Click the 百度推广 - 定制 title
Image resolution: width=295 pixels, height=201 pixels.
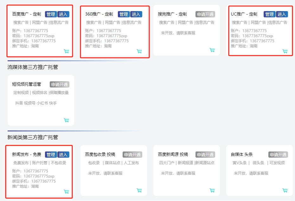(x=27, y=14)
